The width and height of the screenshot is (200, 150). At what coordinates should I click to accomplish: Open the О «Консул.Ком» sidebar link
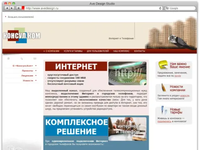point(23,66)
